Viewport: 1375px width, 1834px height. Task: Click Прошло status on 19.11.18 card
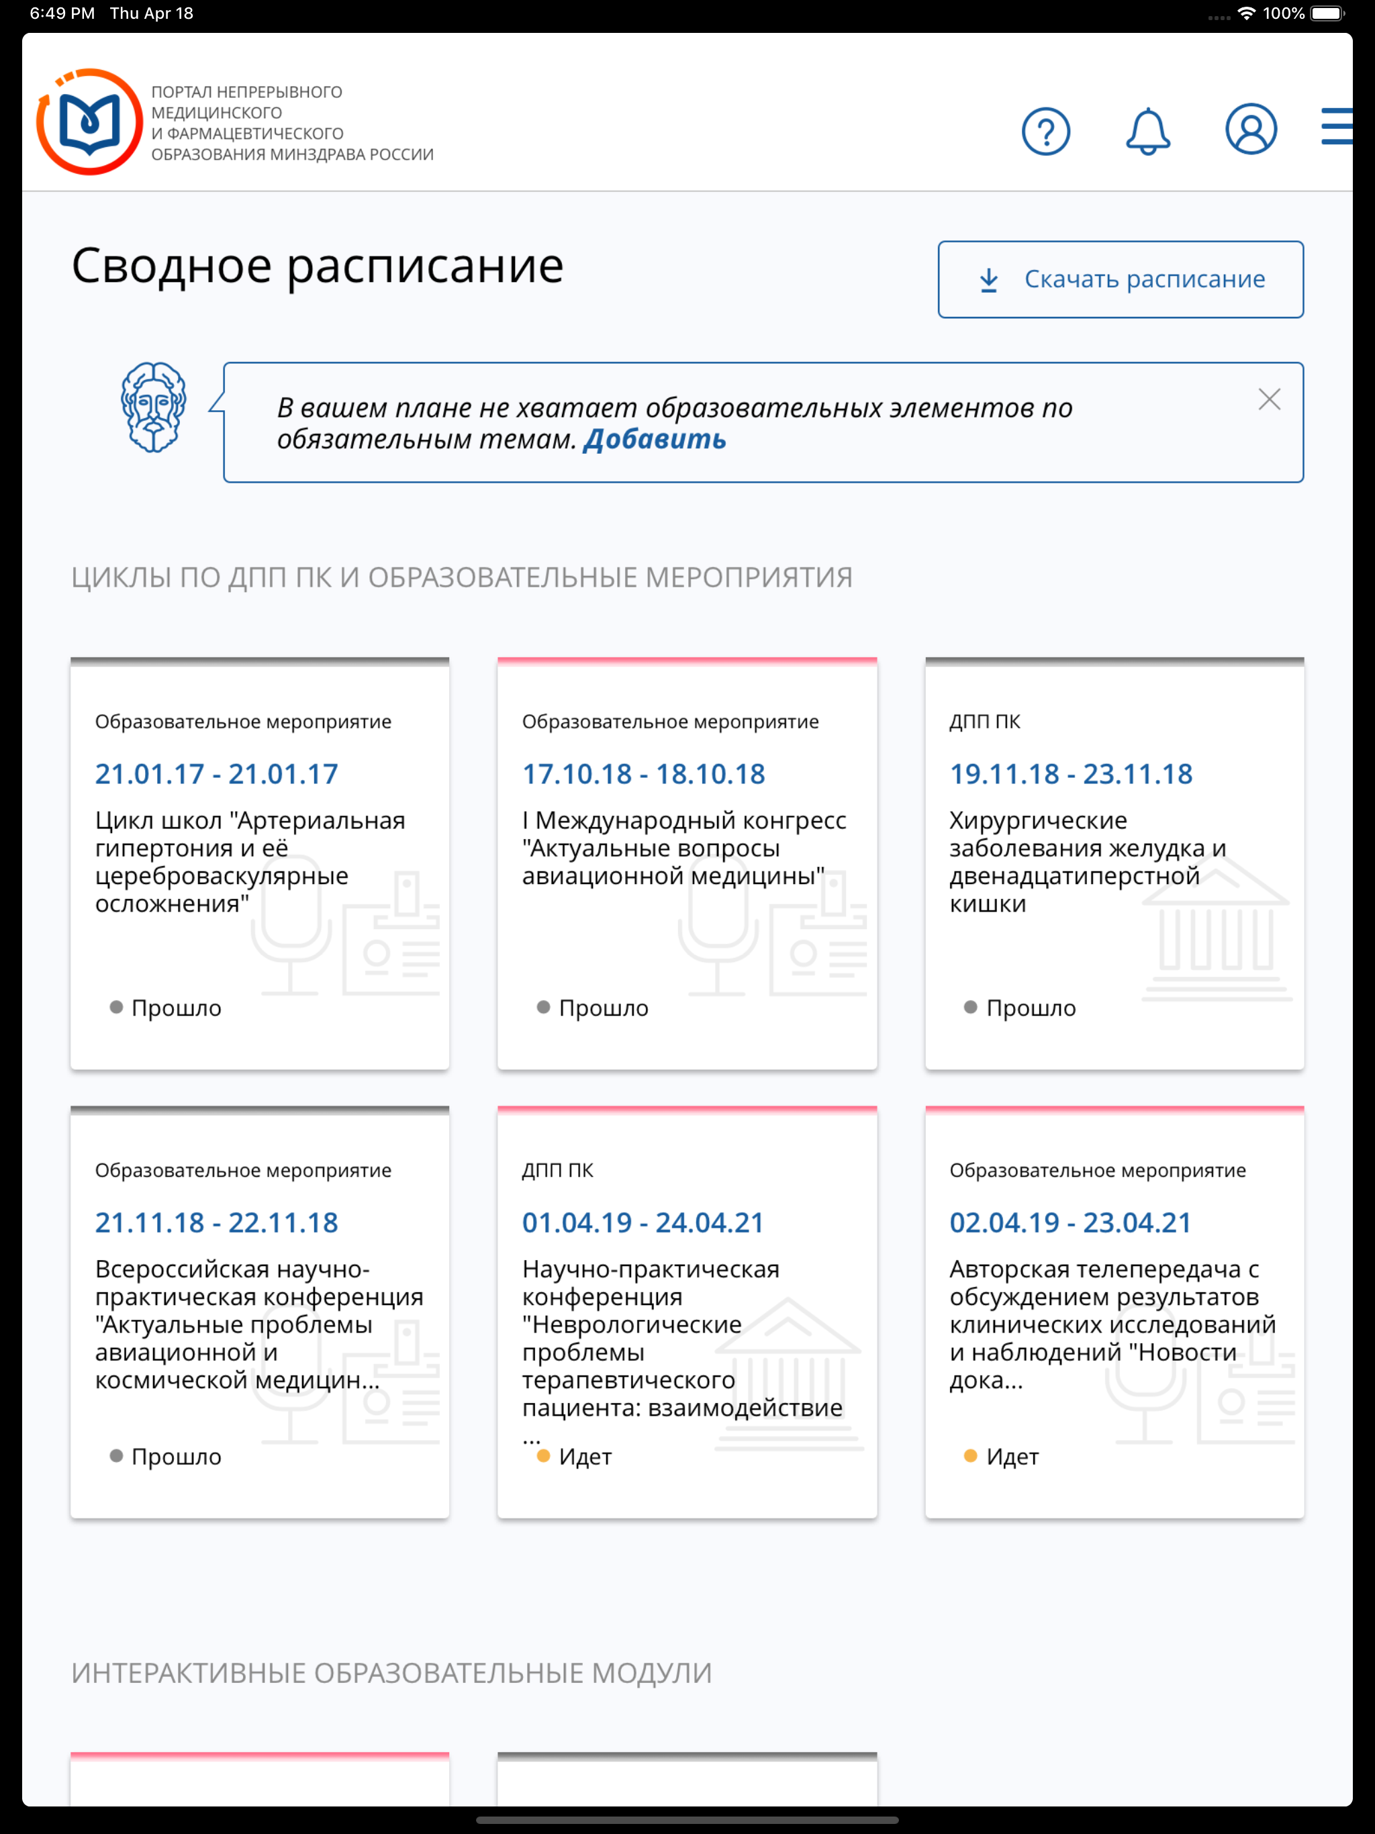pyautogui.click(x=1020, y=1008)
